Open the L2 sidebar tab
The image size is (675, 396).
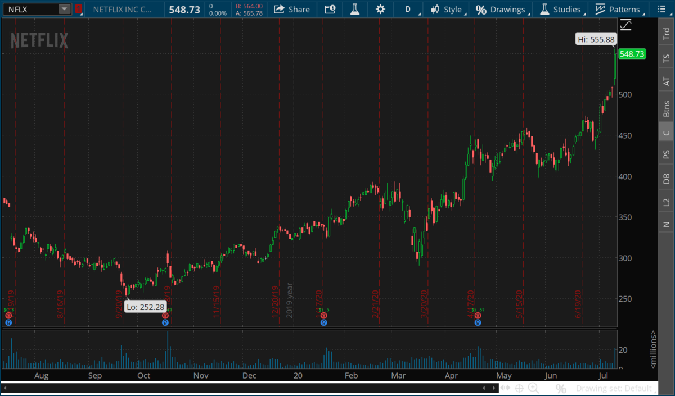[x=667, y=202]
